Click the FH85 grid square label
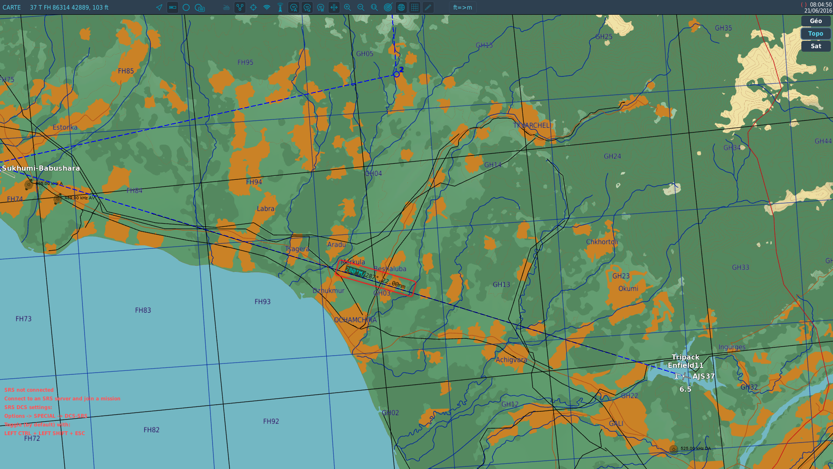The image size is (833, 469). click(126, 71)
